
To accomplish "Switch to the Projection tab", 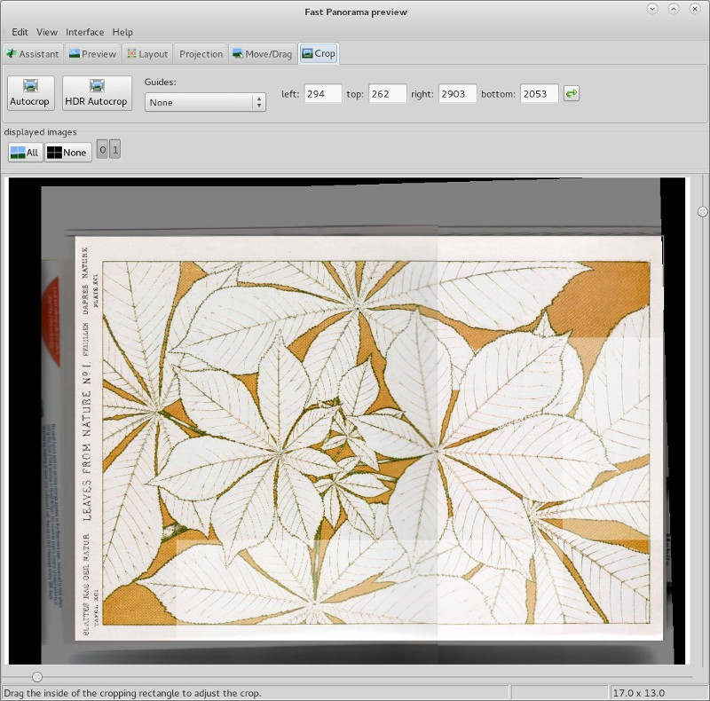I will coord(201,54).
